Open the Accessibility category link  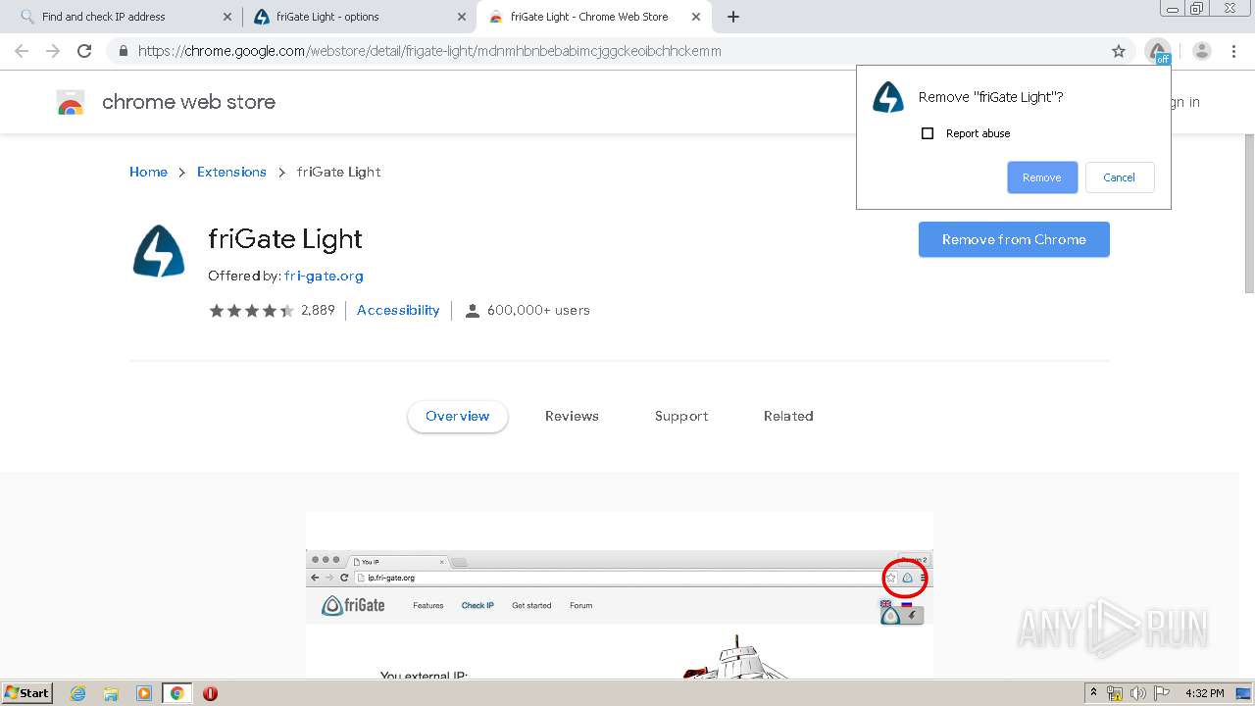398,311
